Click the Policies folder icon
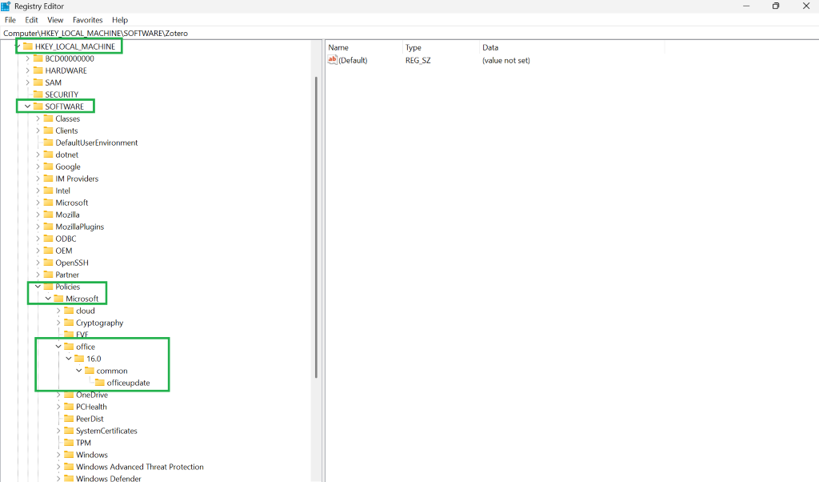Image resolution: width=819 pixels, height=482 pixels. tap(49, 287)
